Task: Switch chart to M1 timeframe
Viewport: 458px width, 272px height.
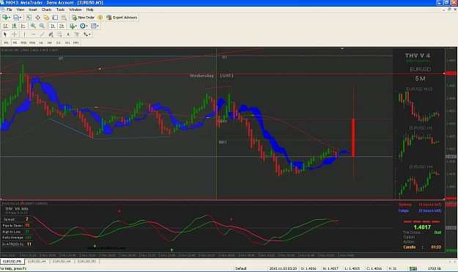Action: tap(6, 43)
